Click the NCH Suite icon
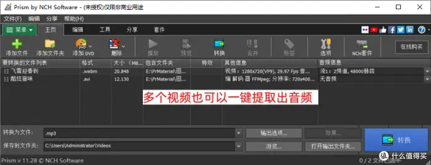Image resolution: width=431 pixels, height=165 pixels. [362, 44]
